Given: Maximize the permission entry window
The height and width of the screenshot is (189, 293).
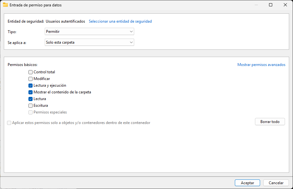Looking at the screenshot, I should pyautogui.click(x=271, y=5).
